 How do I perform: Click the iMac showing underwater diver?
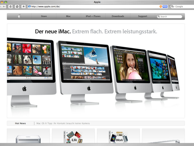click(x=159, y=75)
